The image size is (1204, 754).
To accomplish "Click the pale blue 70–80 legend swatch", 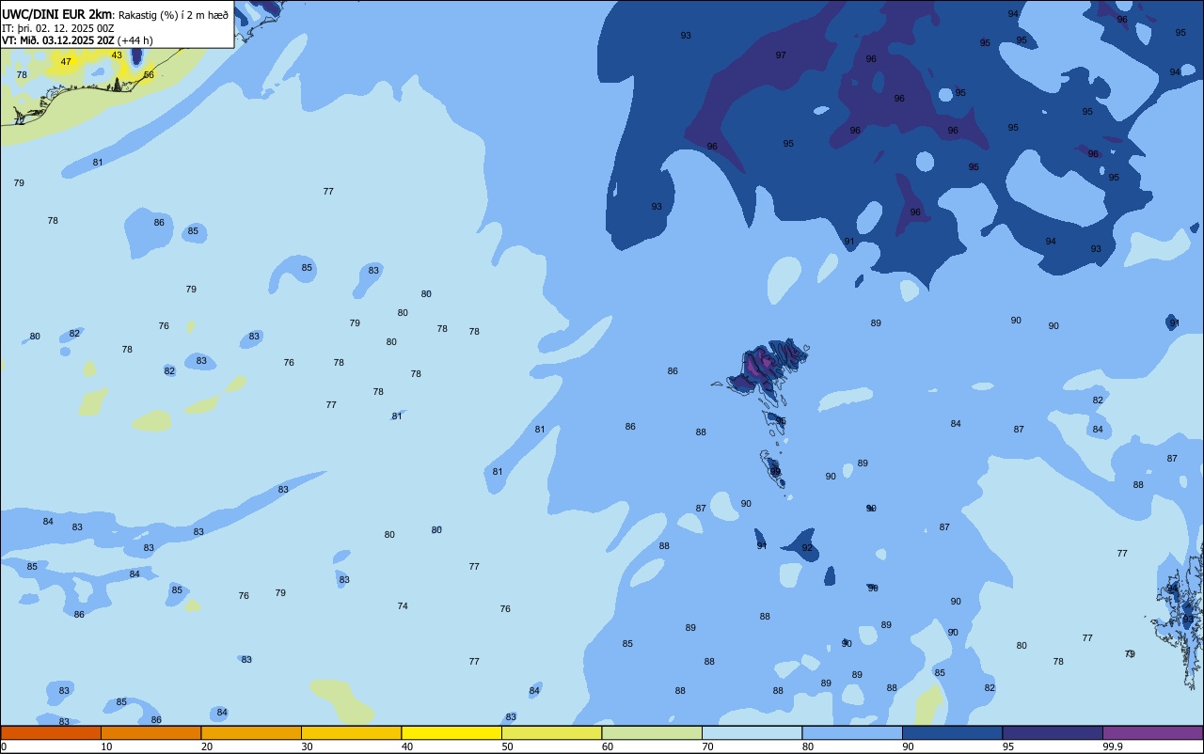I will pos(752,732).
